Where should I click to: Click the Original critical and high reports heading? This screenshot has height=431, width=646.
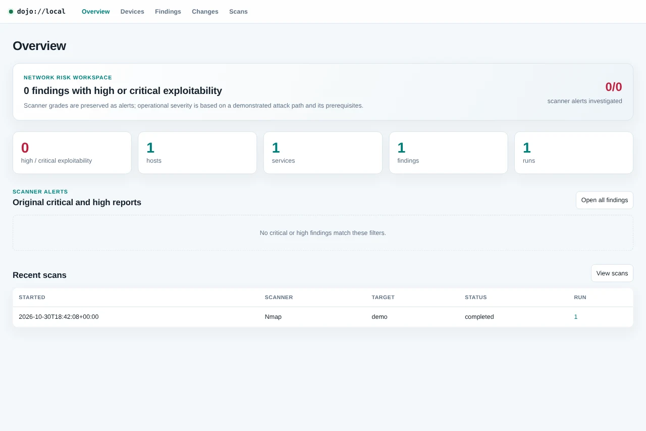[77, 203]
